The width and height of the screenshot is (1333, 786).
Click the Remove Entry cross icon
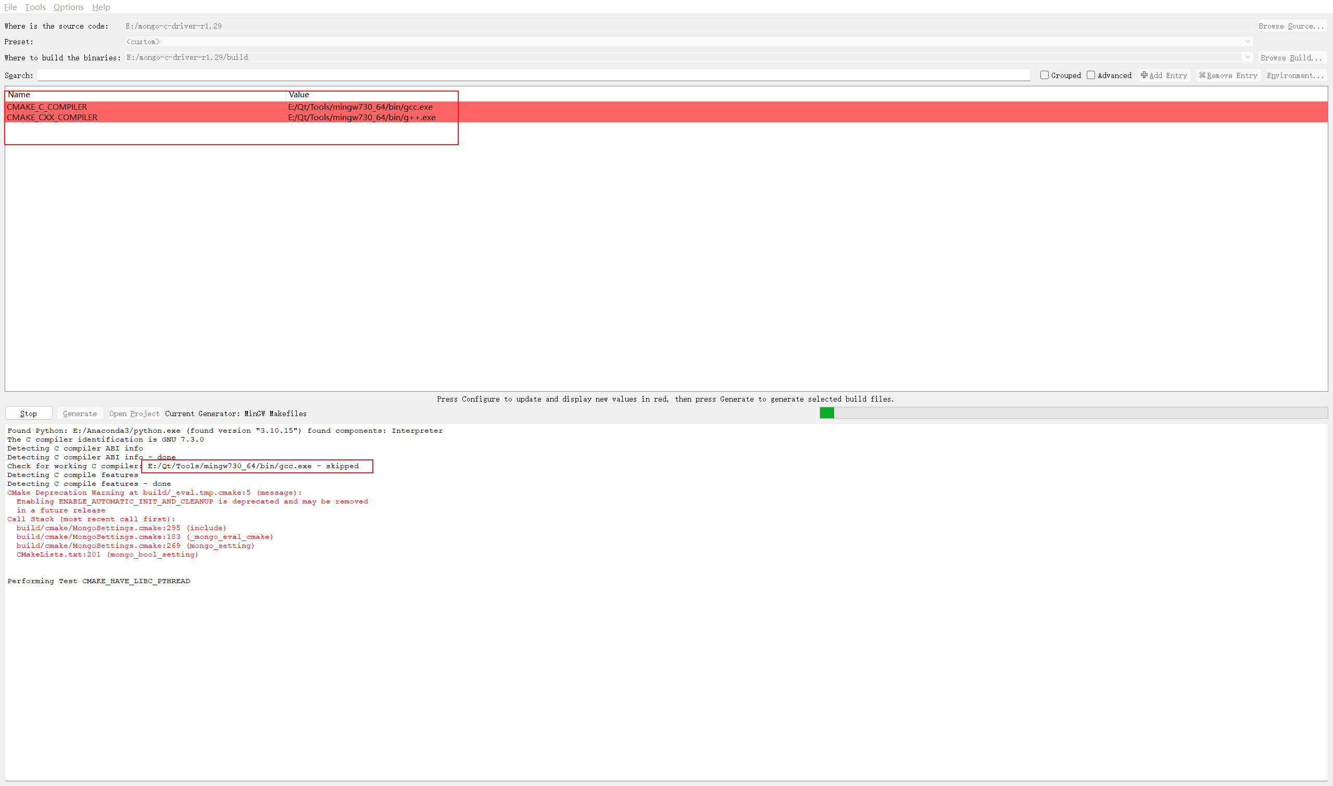1202,75
